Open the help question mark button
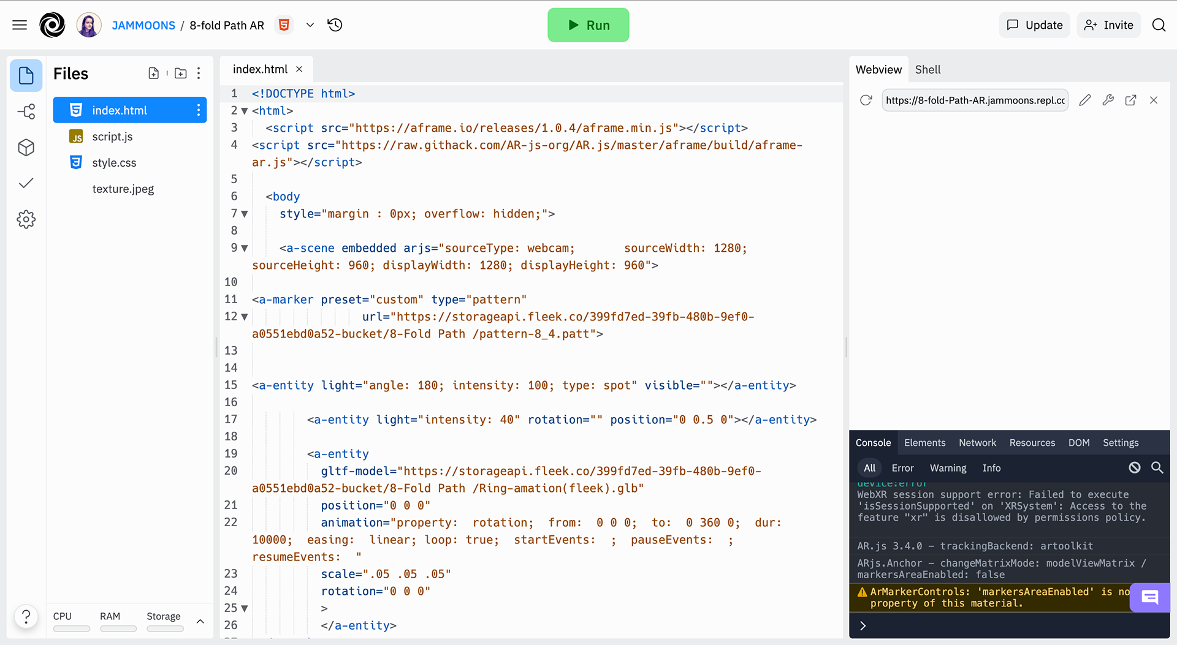 (26, 616)
